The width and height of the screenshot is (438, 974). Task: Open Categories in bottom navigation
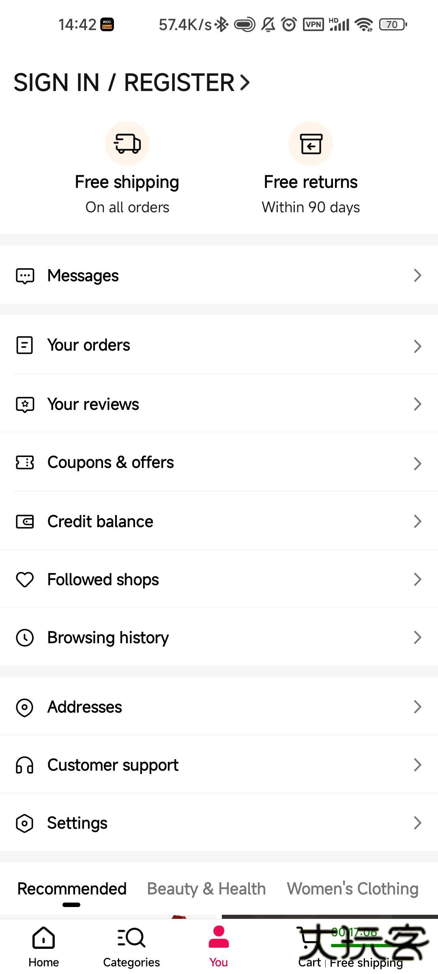131,946
